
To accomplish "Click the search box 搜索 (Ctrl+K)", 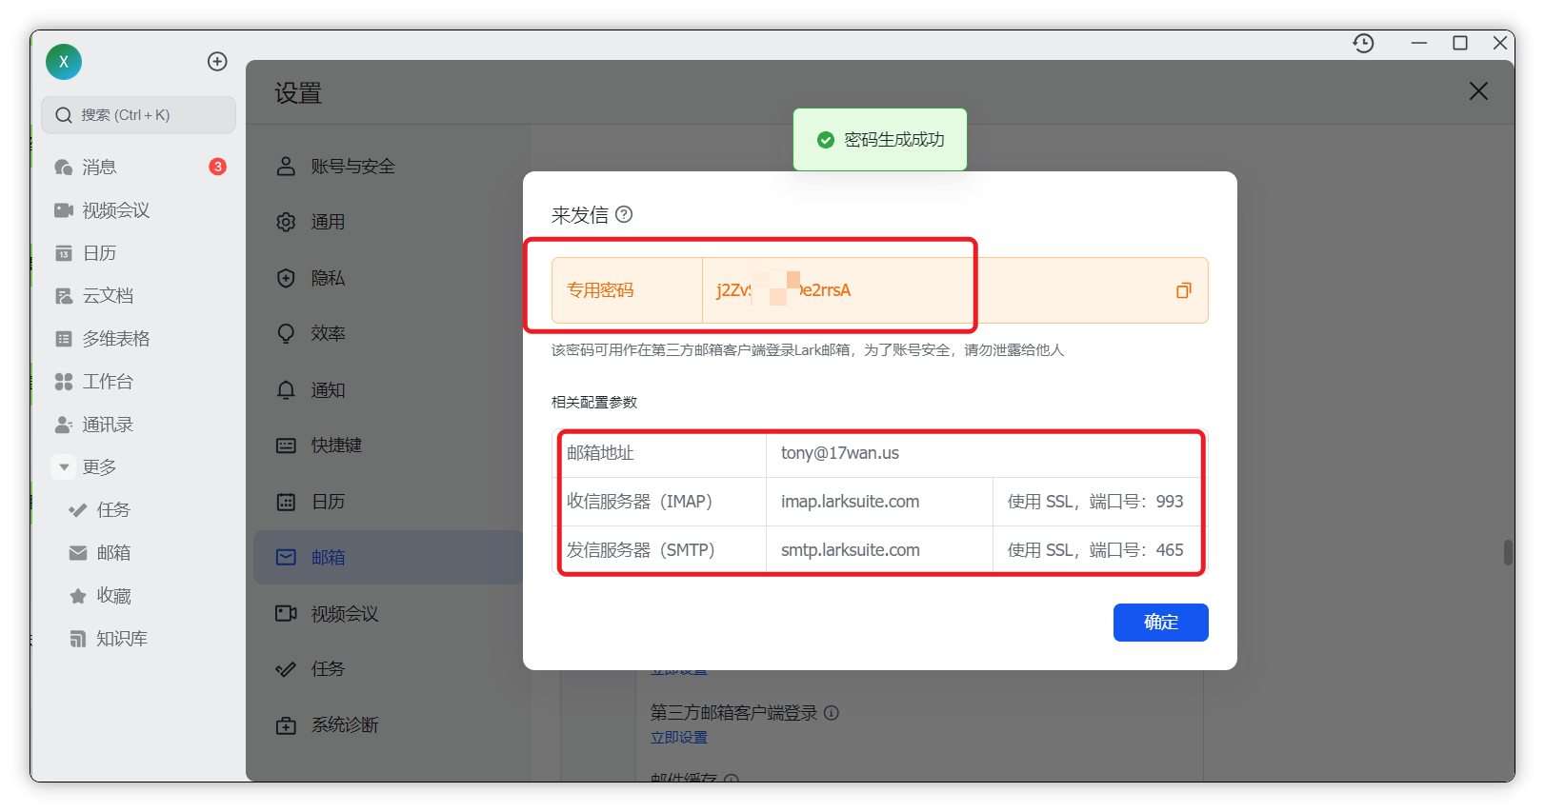I will (139, 115).
